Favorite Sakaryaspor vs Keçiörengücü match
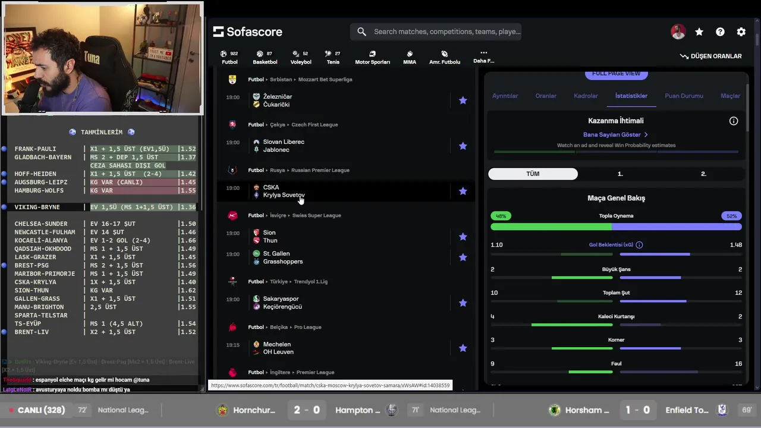Image resolution: width=761 pixels, height=428 pixels. pos(463,303)
